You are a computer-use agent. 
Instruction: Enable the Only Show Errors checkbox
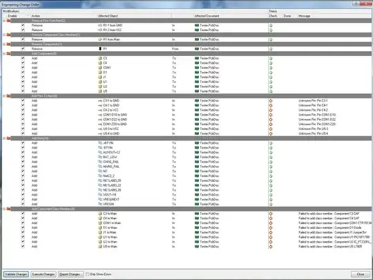point(87,274)
